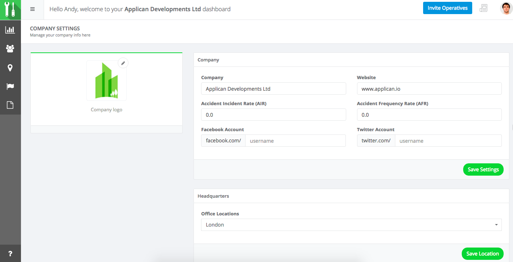Click the Company name input field
Viewport: 513px width, 262px height.
click(273, 89)
